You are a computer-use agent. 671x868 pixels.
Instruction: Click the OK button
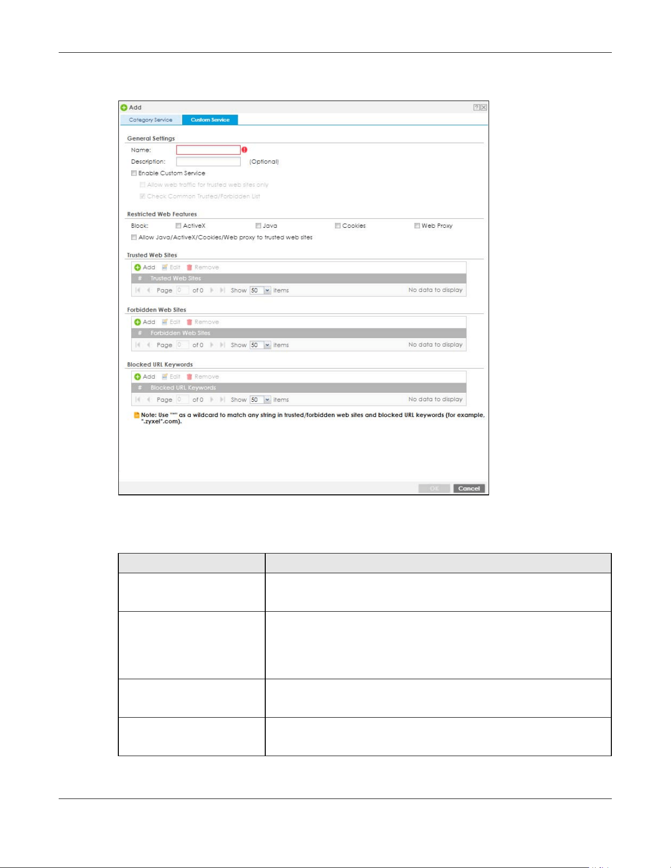point(434,488)
